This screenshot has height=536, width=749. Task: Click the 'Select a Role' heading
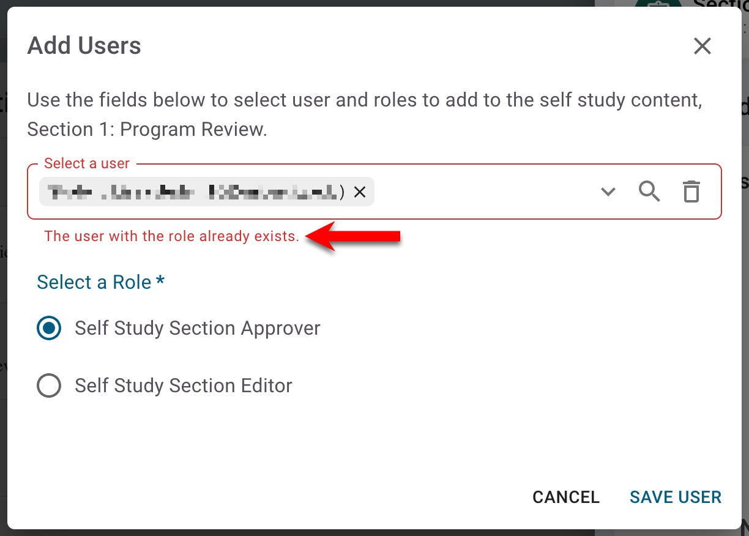(100, 282)
